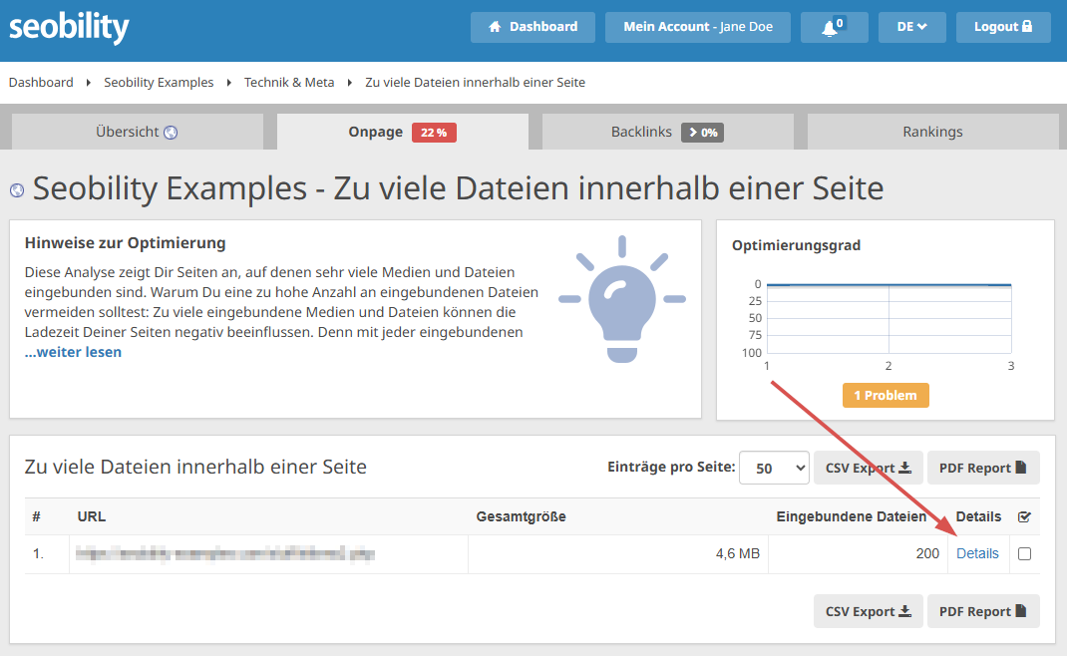Switch to the Übersicht tab
Viewport: 1067px width, 656px height.
tap(138, 132)
